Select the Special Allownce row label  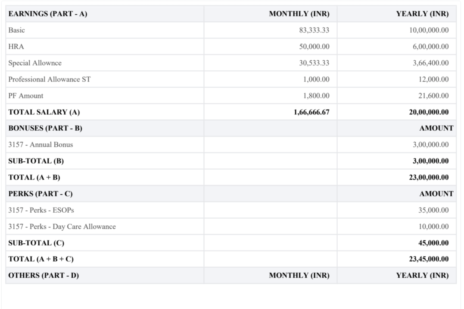(35, 63)
